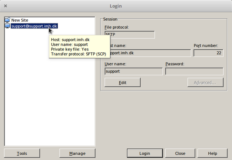Click the empty area of the site list
232x160 pixels.
49,105
